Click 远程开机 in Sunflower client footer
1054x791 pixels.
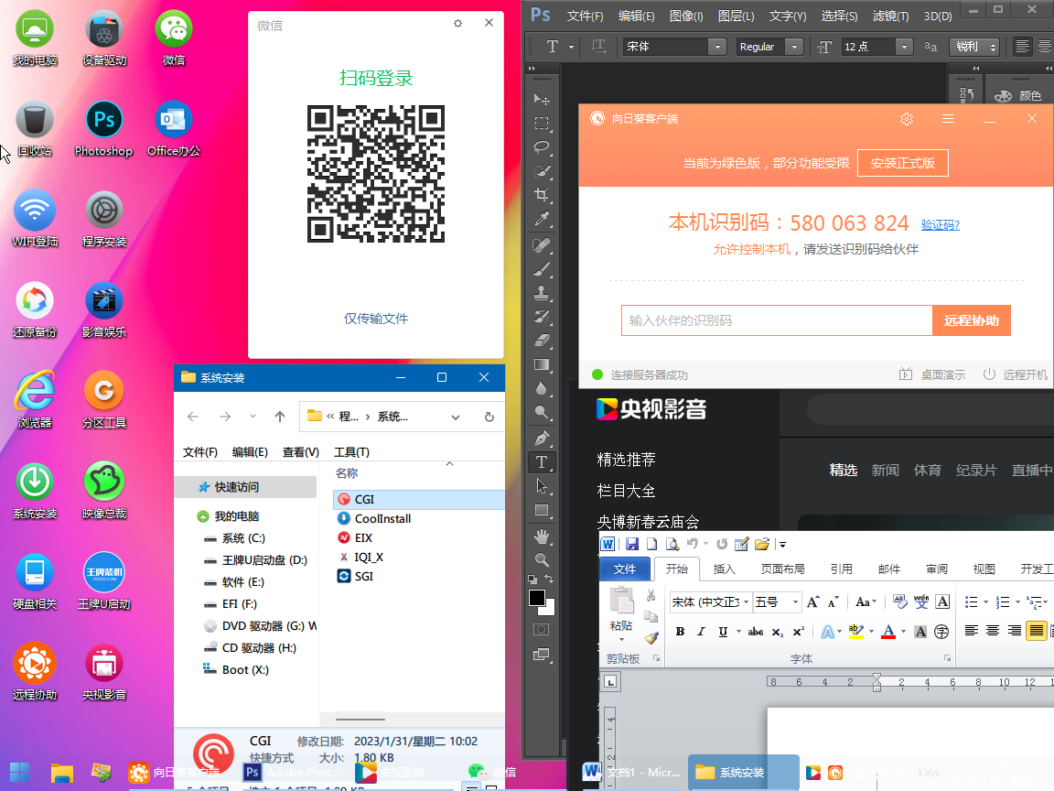pos(1015,374)
